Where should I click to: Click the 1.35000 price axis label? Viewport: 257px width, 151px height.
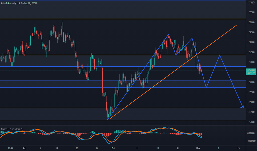(251, 102)
